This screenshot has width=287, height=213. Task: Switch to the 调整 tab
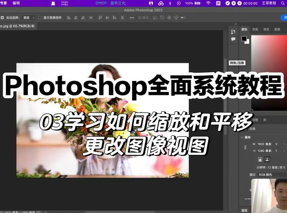coord(255,120)
